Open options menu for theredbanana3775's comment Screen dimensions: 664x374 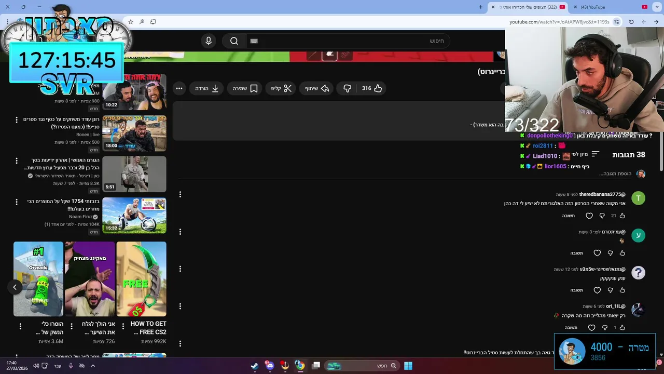[180, 194]
